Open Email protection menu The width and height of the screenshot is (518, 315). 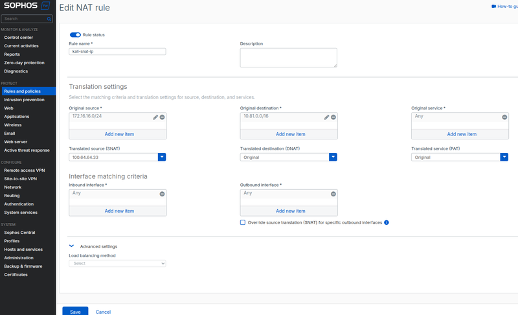[x=9, y=134]
